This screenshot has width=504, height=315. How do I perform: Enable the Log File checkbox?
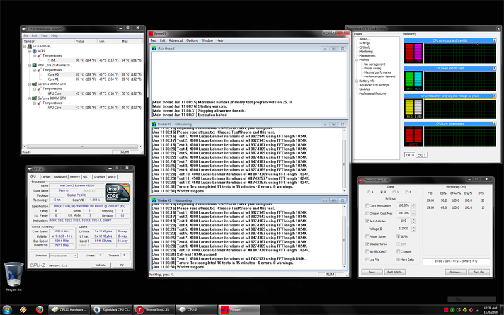(367, 260)
